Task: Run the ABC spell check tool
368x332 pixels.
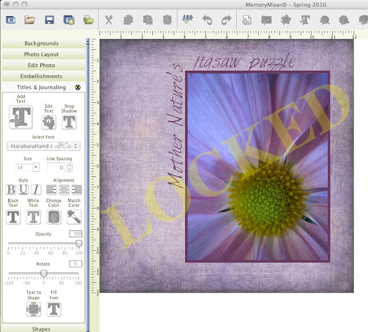Action: [187, 19]
